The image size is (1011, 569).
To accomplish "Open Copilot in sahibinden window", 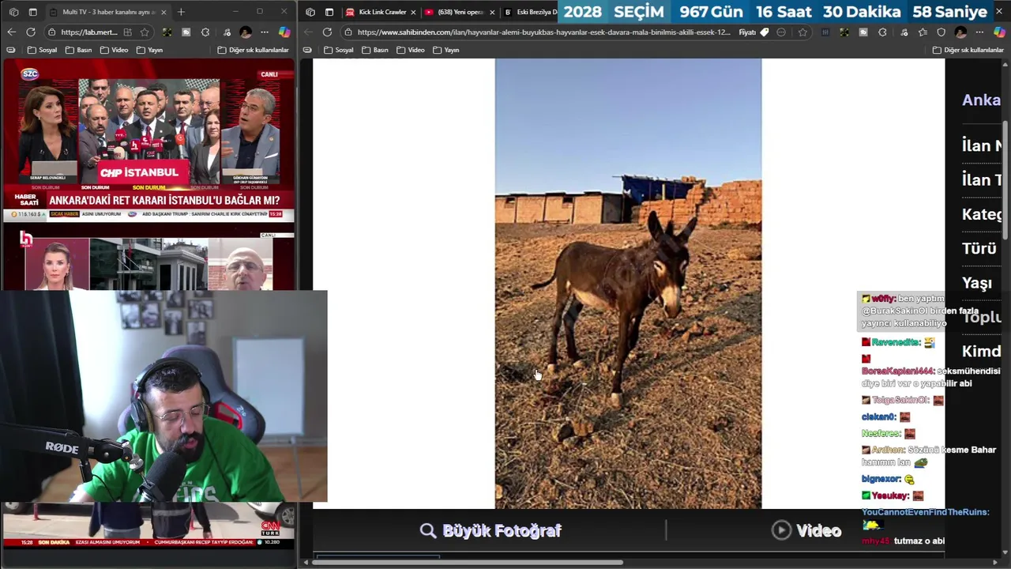I will click(x=999, y=32).
